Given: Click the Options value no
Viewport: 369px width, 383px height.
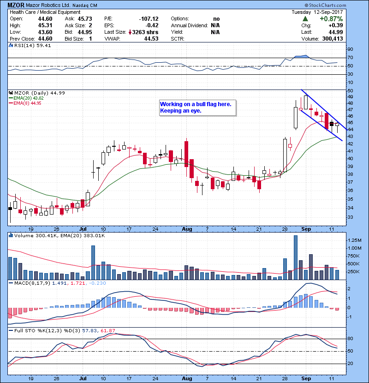Looking at the screenshot, I should coord(216,19).
